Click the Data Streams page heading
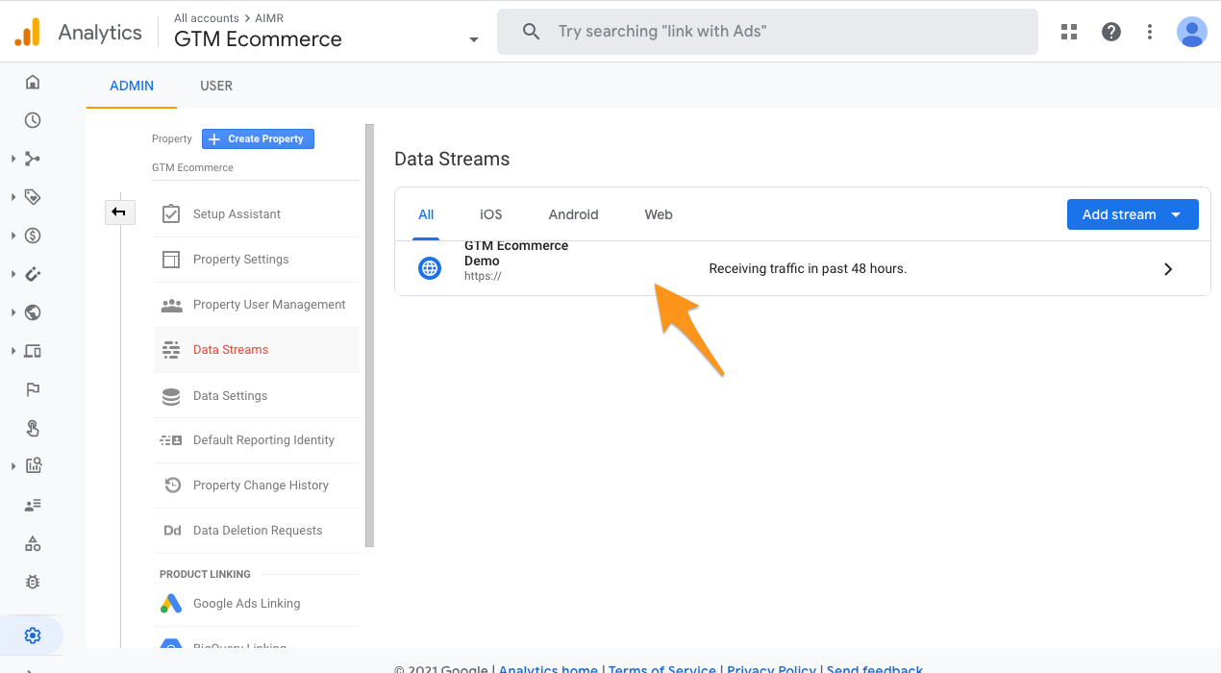Viewport: 1221px width, 673px height. point(452,159)
